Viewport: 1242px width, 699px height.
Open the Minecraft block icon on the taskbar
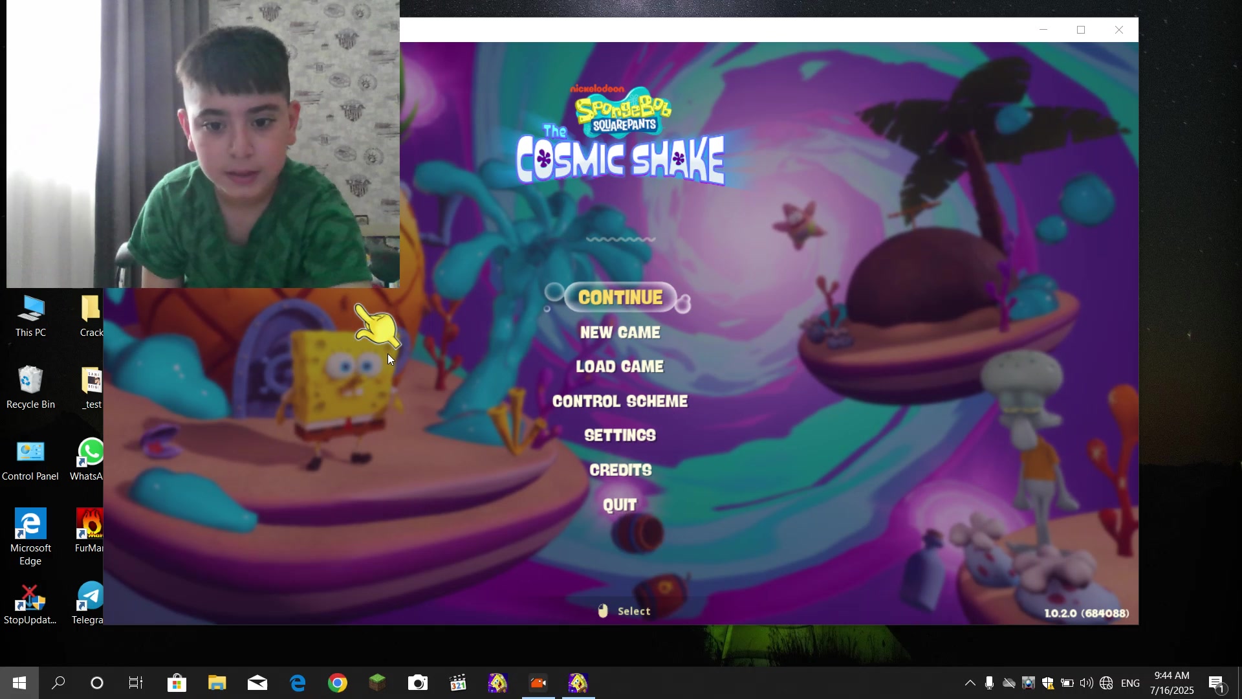coord(377,683)
